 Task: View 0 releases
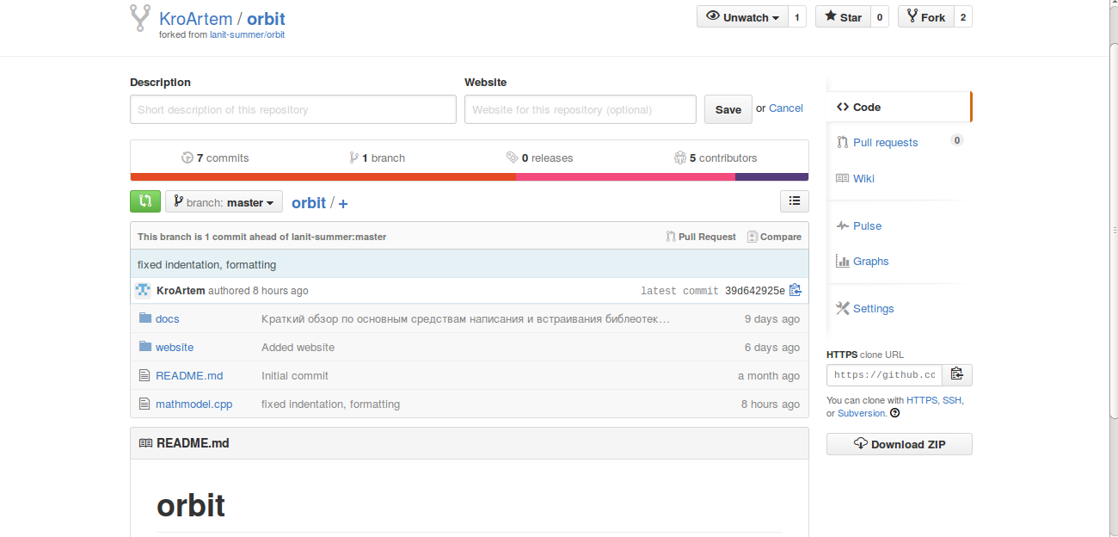(x=539, y=157)
